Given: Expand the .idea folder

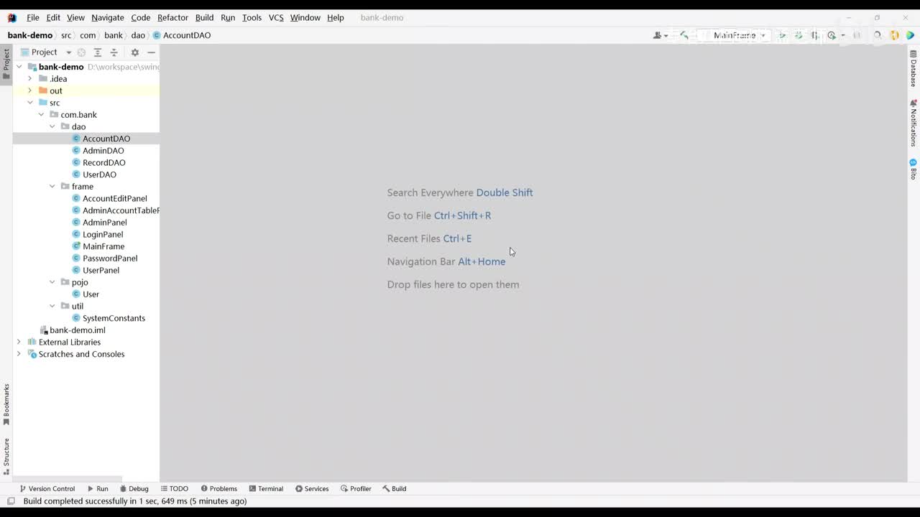Looking at the screenshot, I should click(x=30, y=79).
